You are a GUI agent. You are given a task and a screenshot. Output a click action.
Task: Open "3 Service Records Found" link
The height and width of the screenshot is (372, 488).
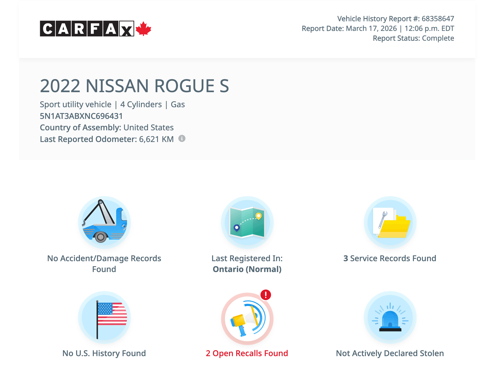tap(390, 258)
